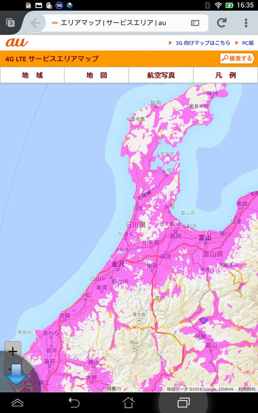Image resolution: width=258 pixels, height=413 pixels.
Task: Zoom in with the map plus button
Action: tap(12, 351)
